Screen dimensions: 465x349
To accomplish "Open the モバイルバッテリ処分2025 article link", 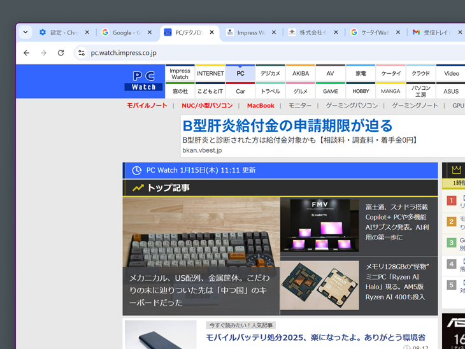I will pyautogui.click(x=315, y=338).
